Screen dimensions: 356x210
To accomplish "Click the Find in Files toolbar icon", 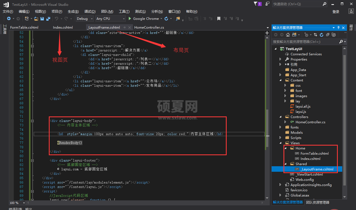I will (178, 19).
